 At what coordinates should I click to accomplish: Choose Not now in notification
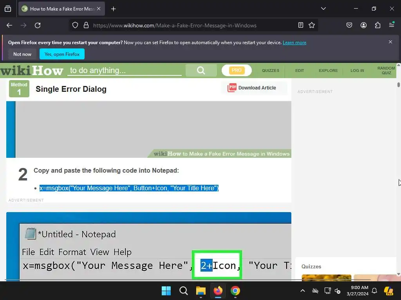pos(22,54)
